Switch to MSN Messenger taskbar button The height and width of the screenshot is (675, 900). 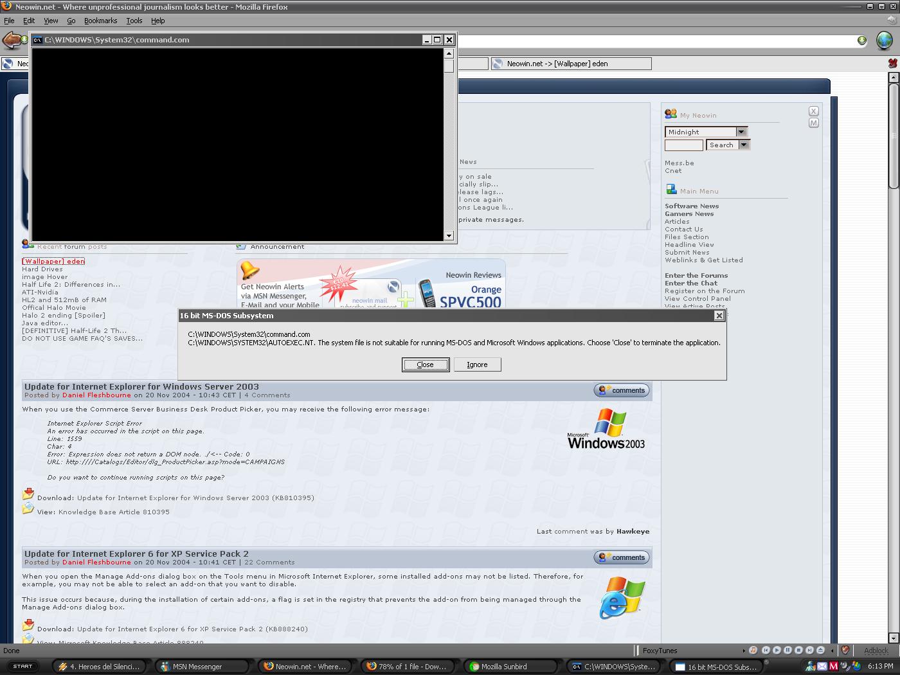tap(204, 667)
